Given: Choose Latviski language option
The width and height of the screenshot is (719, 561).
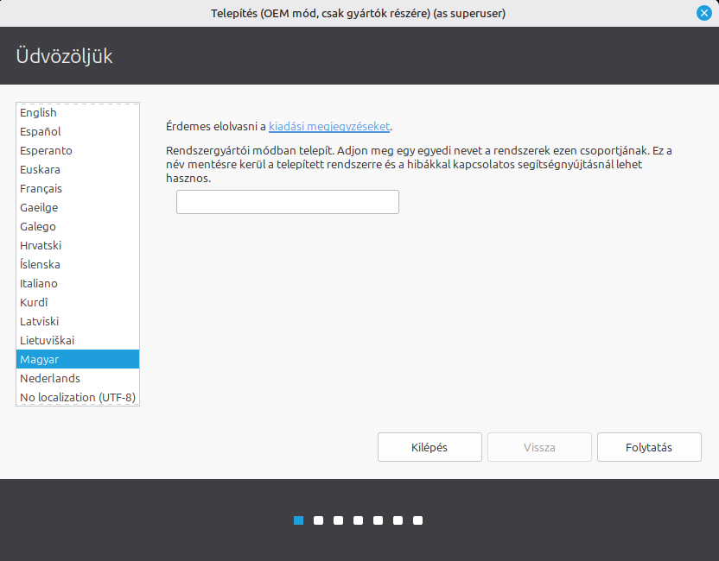Looking at the screenshot, I should (40, 321).
